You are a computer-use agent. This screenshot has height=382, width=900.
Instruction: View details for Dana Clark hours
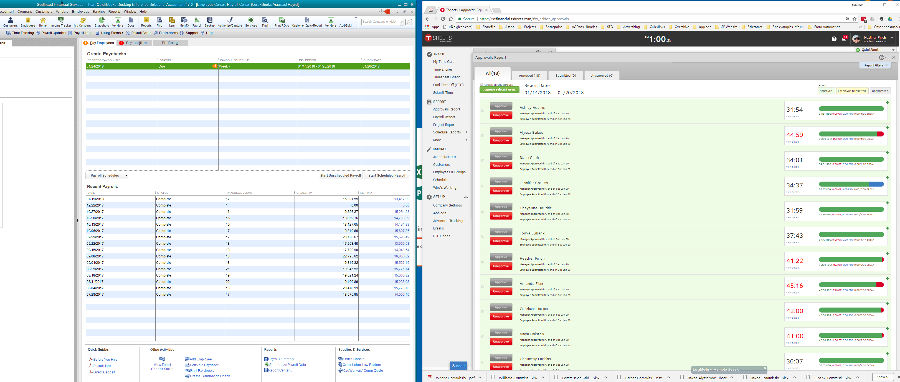(x=792, y=167)
